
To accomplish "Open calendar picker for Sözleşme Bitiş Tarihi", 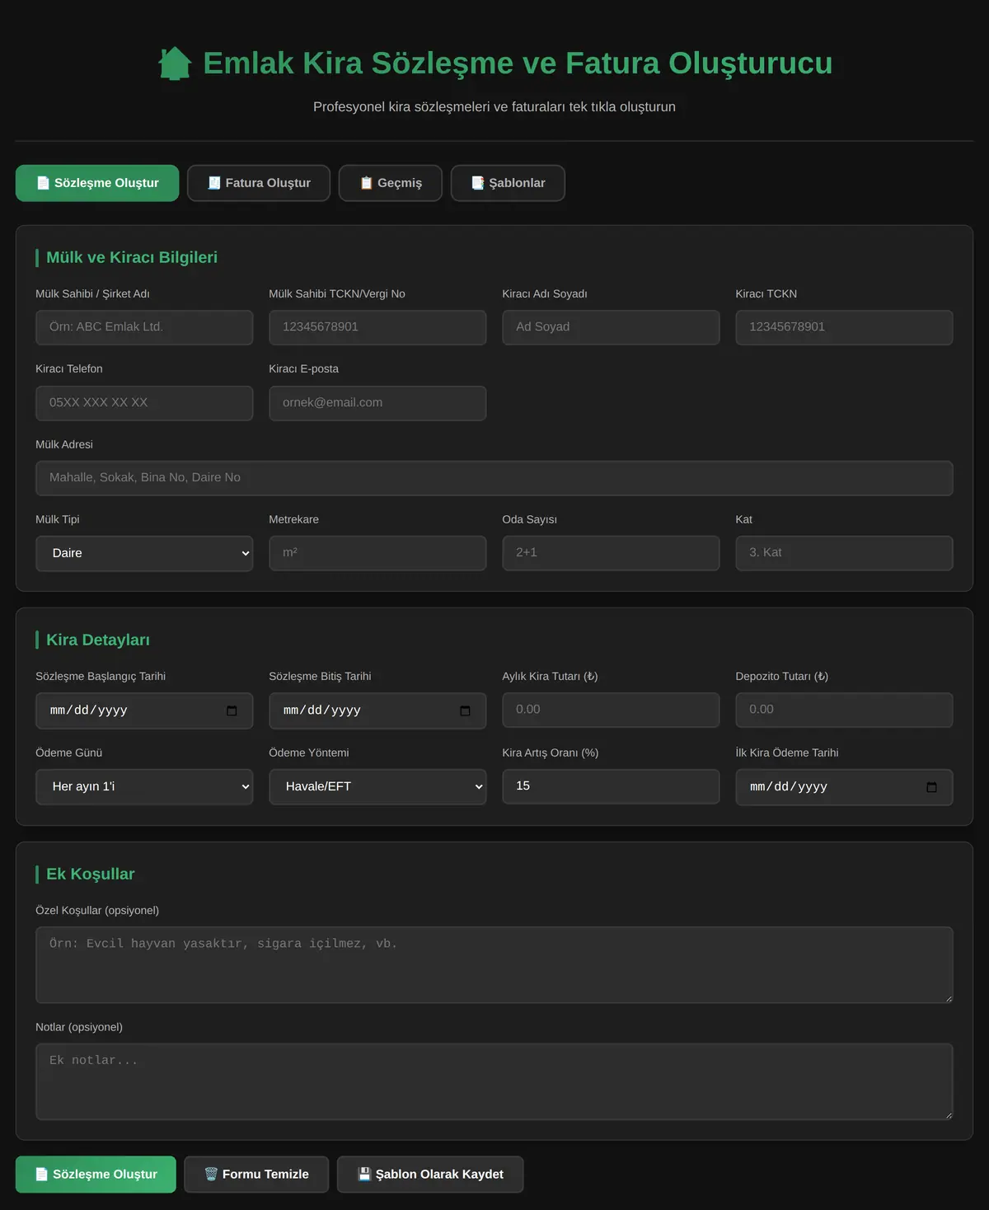I will click(465, 711).
